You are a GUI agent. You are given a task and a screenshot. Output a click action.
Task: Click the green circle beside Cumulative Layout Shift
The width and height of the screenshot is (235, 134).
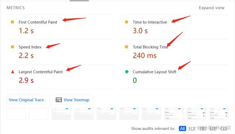pos(127,72)
